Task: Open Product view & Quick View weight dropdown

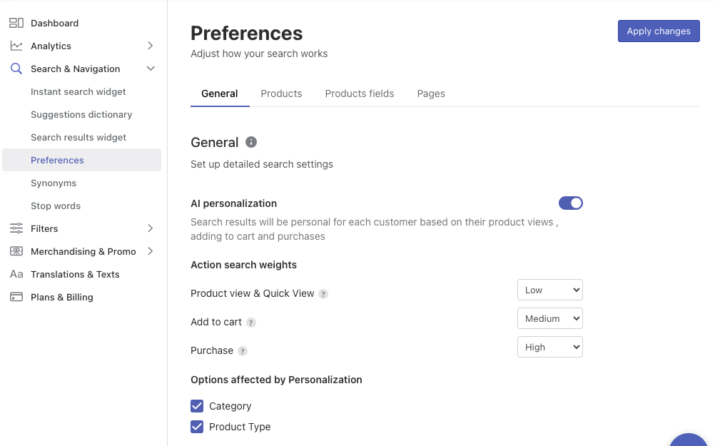Action: coord(549,290)
